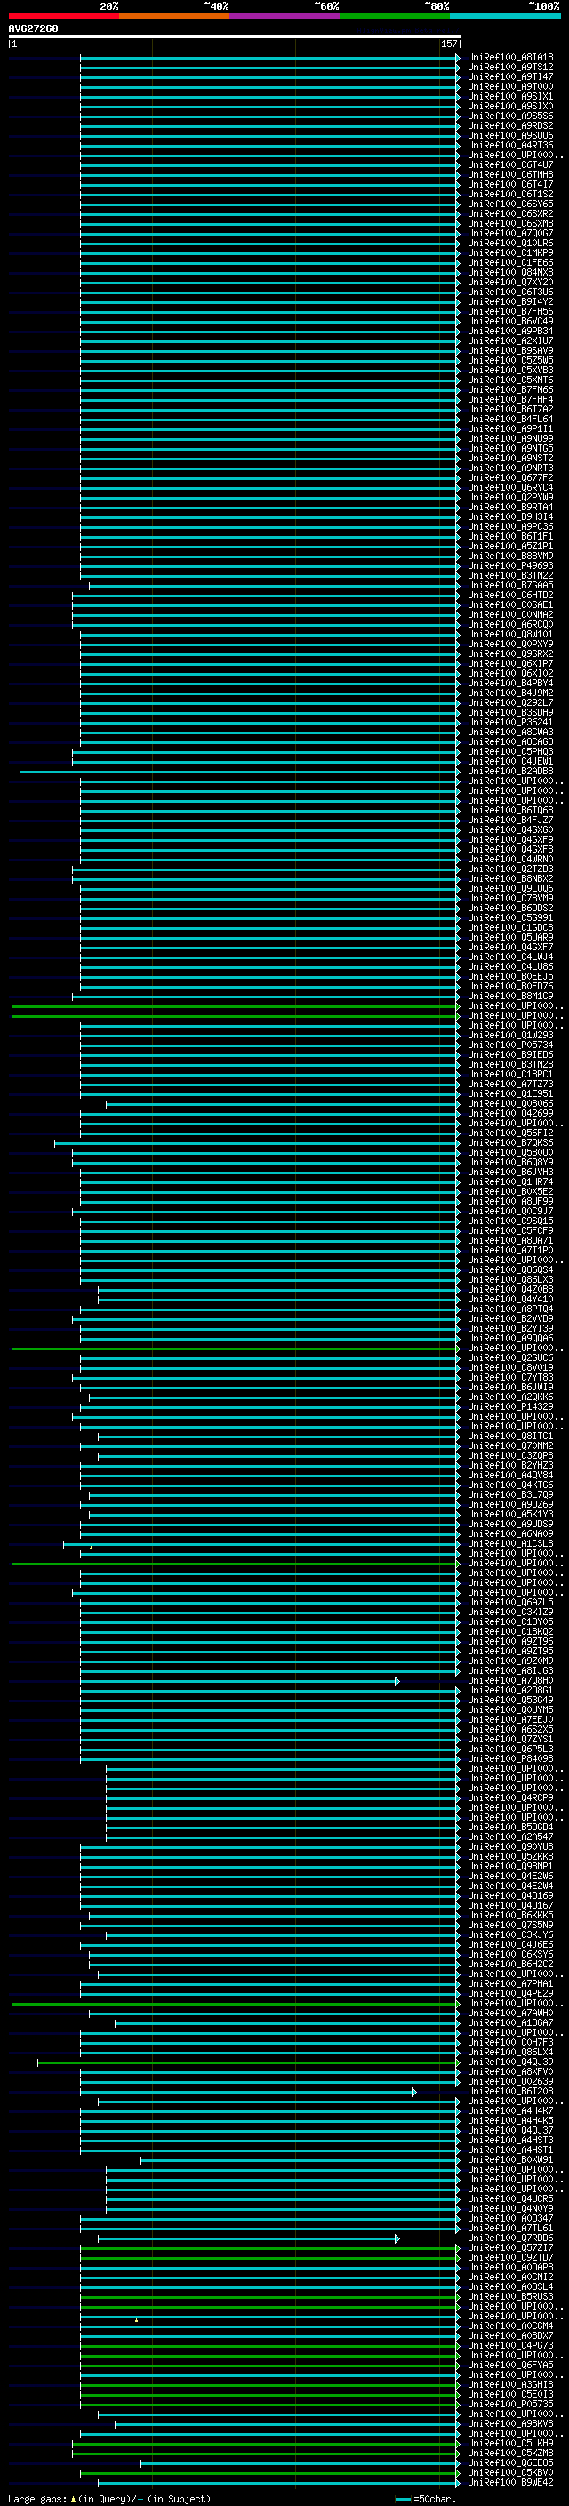Select hit label UniRef100_A7TL61
Image resolution: width=569 pixels, height=2506 pixels.
[x=509, y=2228]
